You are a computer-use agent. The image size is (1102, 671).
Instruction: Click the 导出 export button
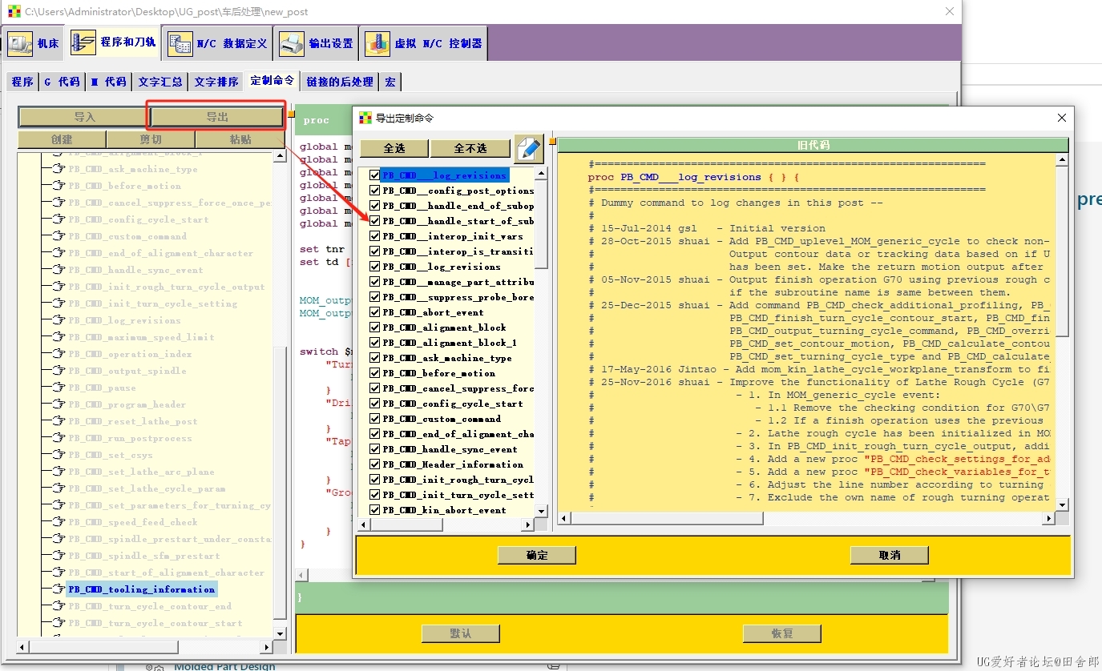pyautogui.click(x=217, y=117)
